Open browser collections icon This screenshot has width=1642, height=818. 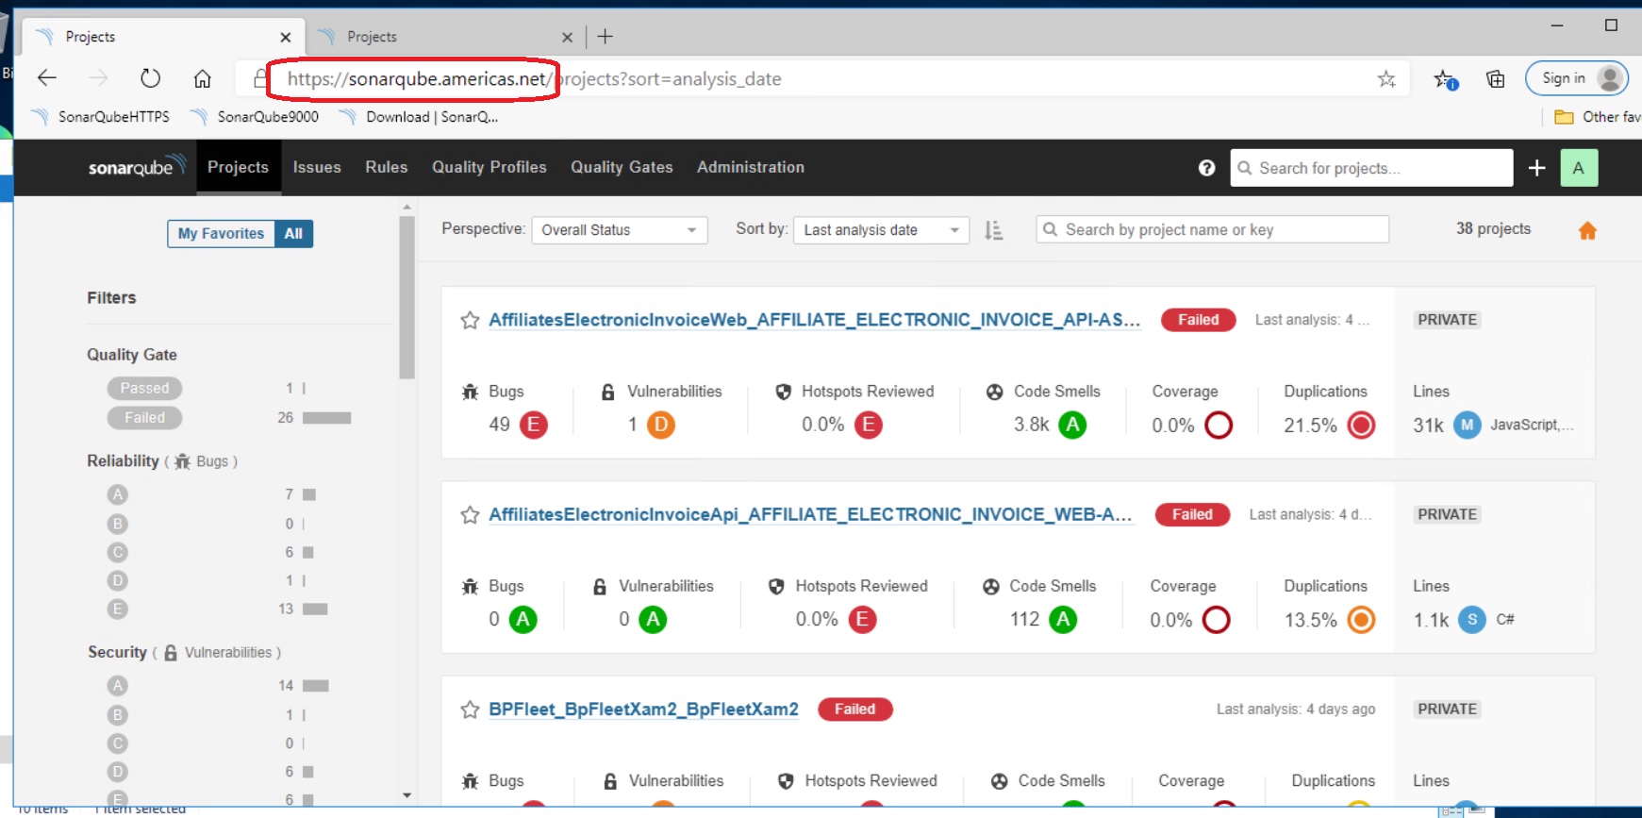(1496, 79)
